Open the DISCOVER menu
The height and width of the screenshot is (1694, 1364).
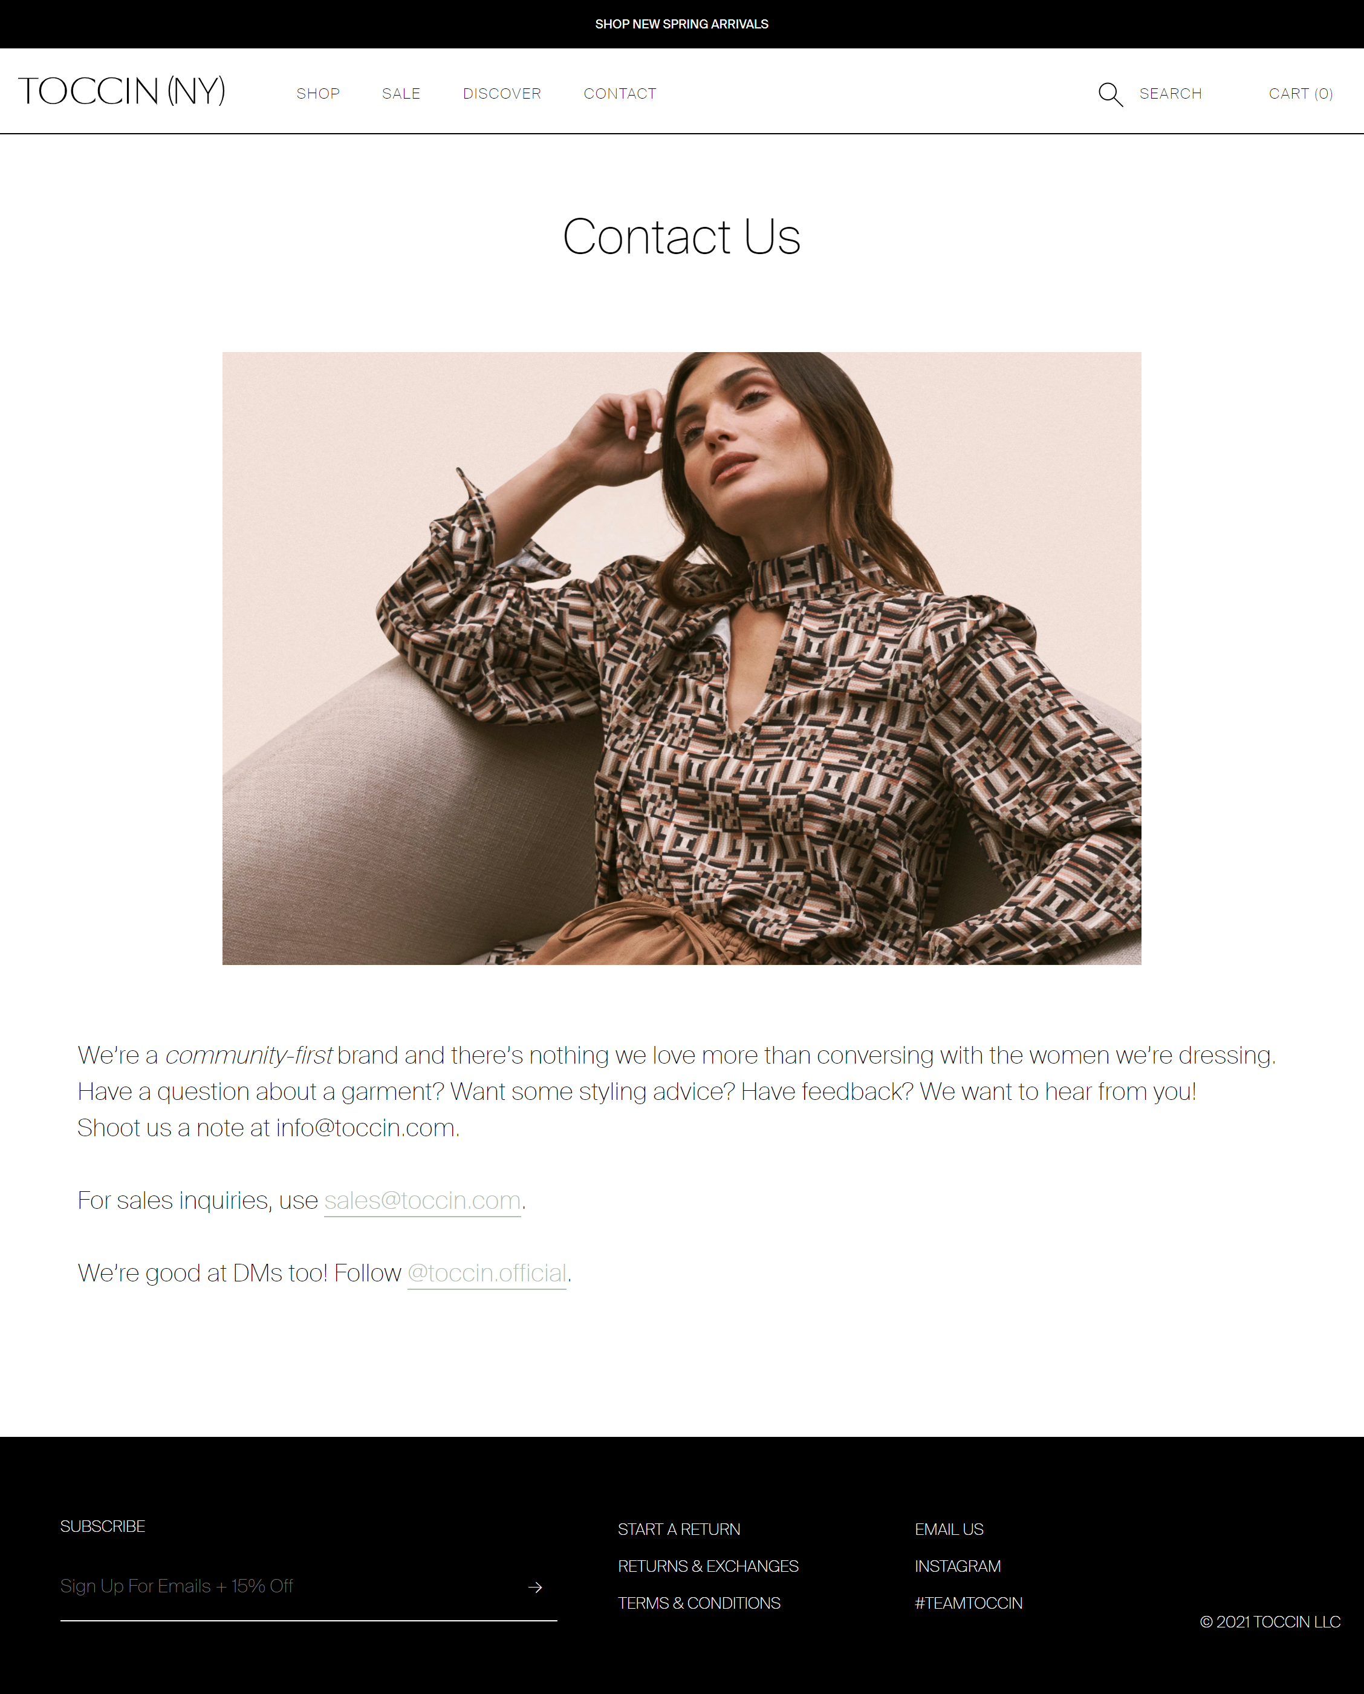coord(502,94)
